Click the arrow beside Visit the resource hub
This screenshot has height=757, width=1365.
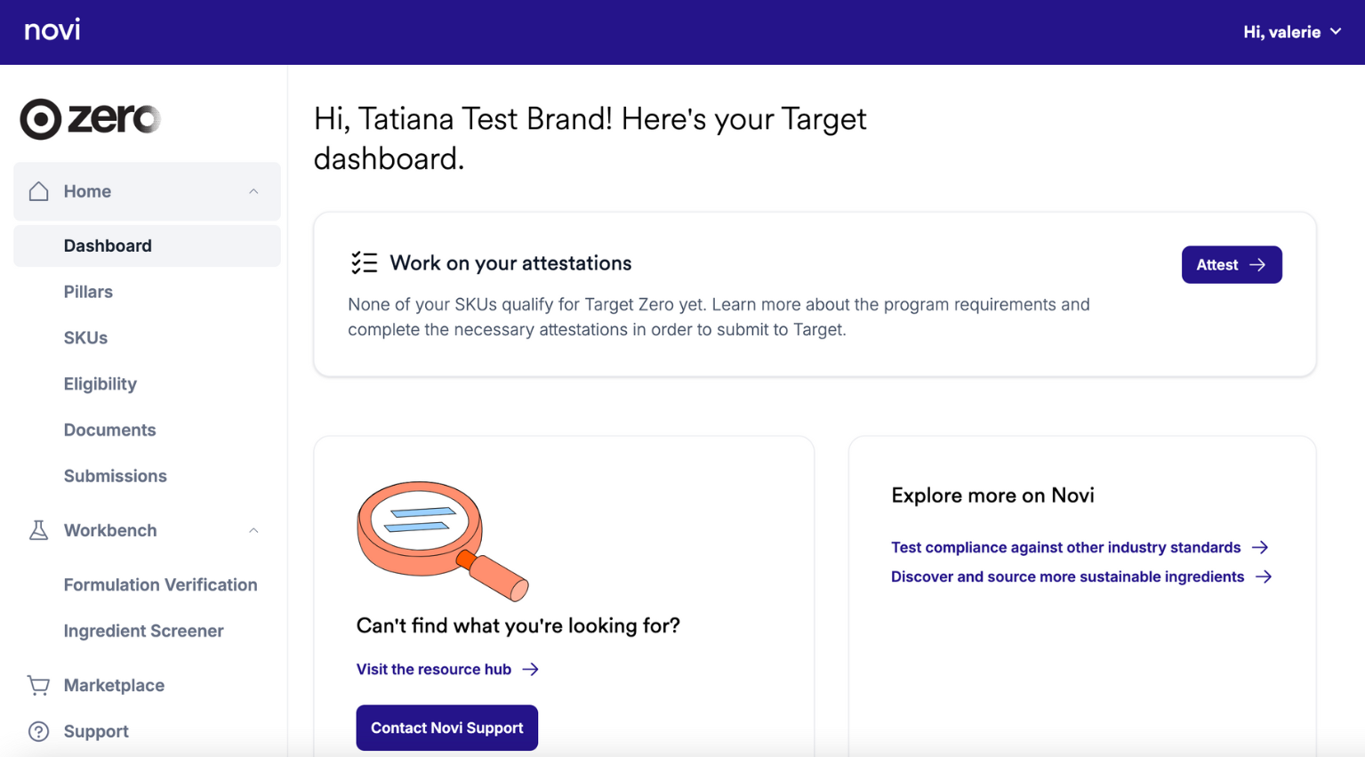[531, 669]
